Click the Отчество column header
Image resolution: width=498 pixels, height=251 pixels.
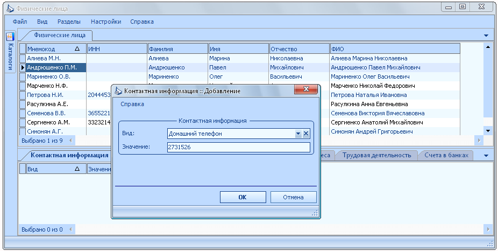tap(300, 48)
